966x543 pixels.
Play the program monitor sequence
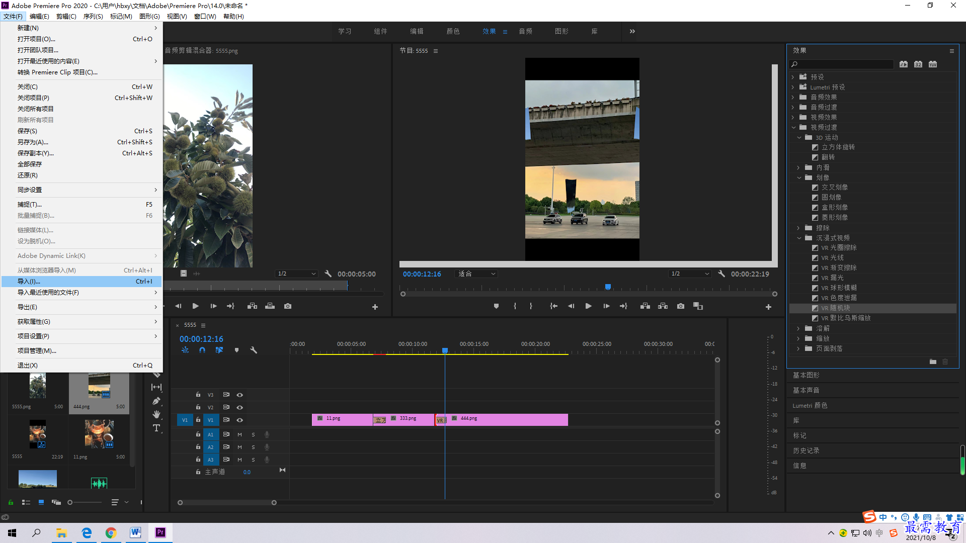(588, 306)
